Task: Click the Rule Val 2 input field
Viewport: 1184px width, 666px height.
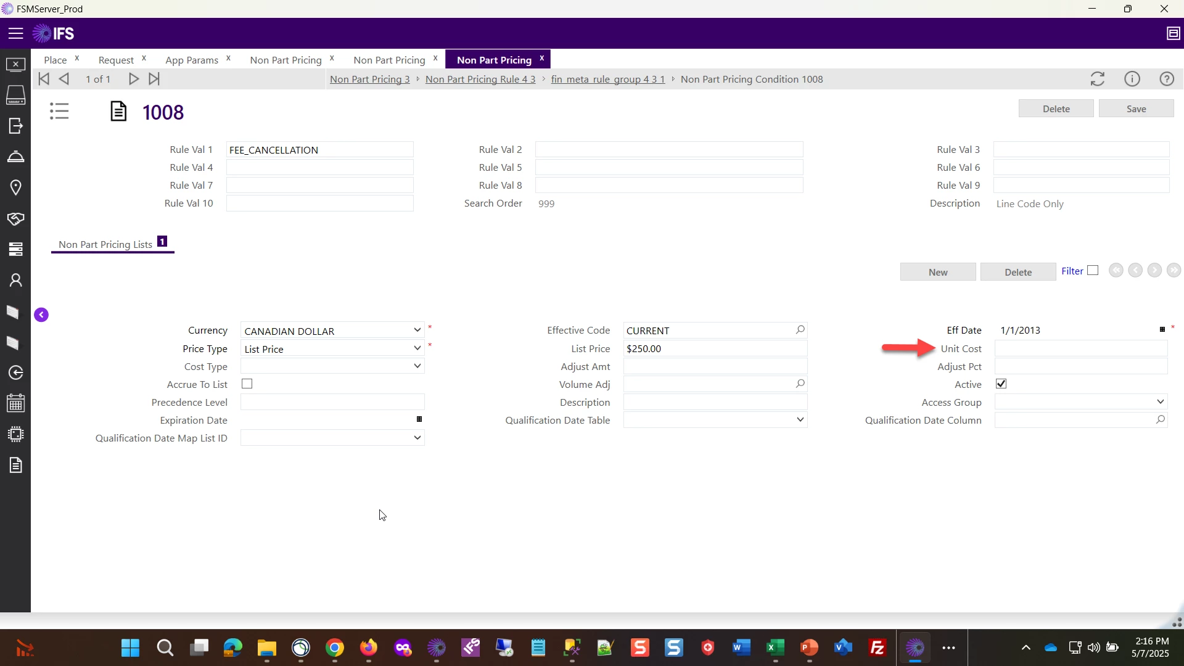Action: click(669, 150)
